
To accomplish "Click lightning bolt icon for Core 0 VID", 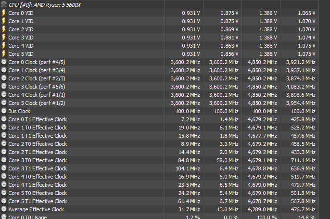I will [x=4, y=13].
